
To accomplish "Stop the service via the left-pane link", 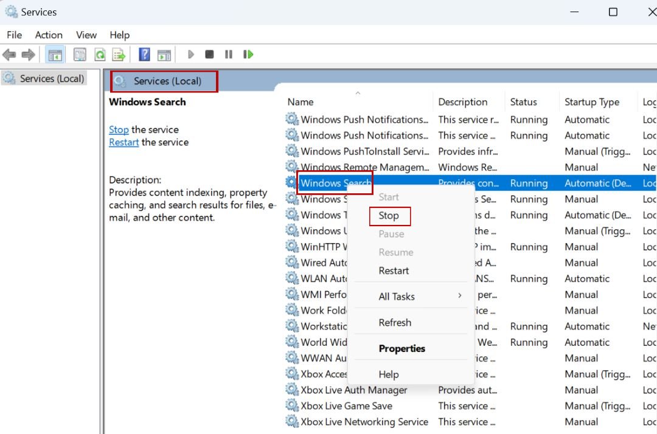I will coord(118,129).
